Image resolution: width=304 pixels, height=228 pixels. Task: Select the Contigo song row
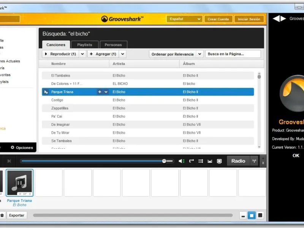click(x=148, y=100)
